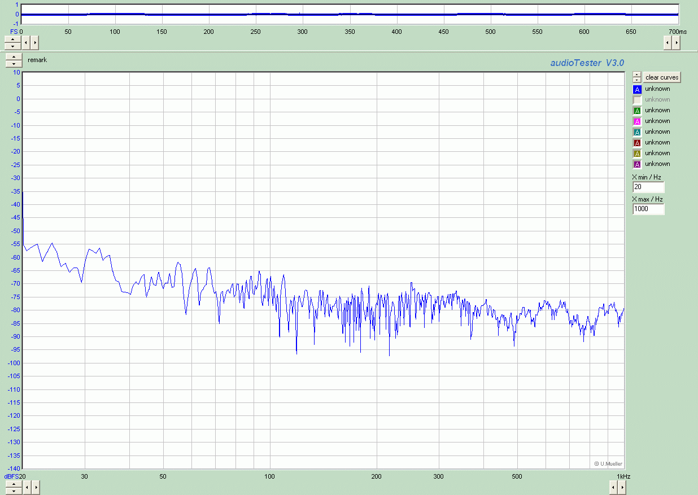Click the 1kHz axis label
This screenshot has width=698, height=495.
click(623, 476)
